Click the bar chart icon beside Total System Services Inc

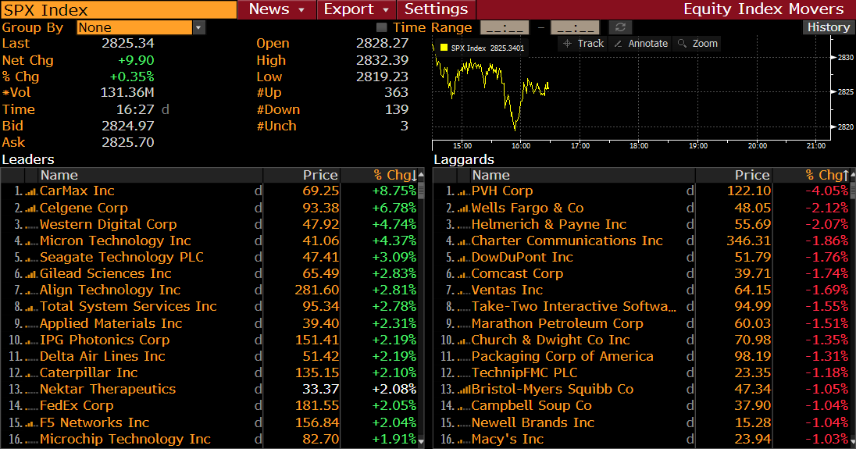tap(31, 307)
